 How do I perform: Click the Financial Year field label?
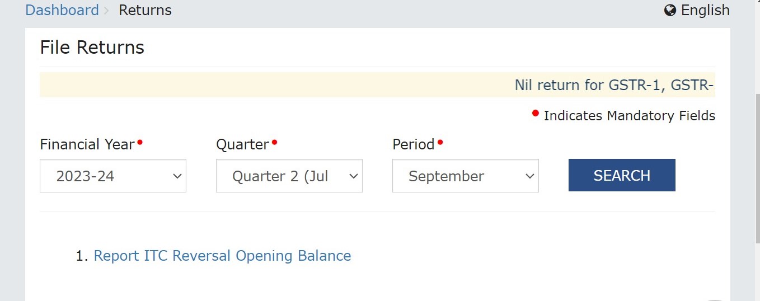pos(87,144)
